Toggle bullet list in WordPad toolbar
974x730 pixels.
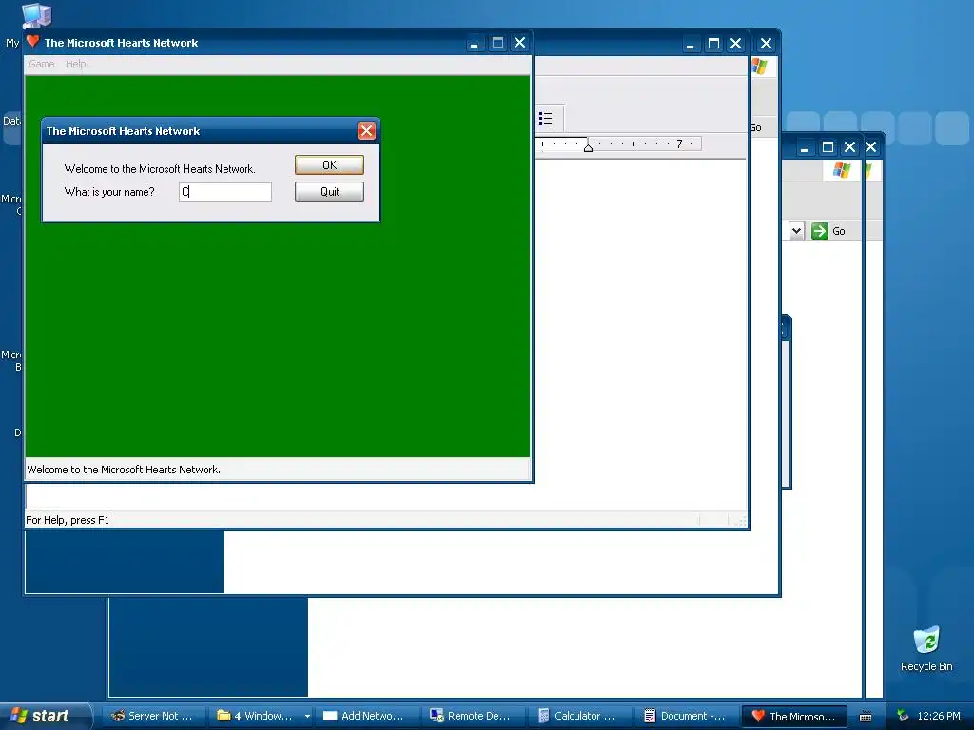(x=546, y=118)
